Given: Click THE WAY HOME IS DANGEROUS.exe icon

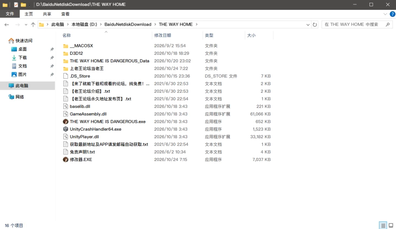Looking at the screenshot, I should (66, 122).
